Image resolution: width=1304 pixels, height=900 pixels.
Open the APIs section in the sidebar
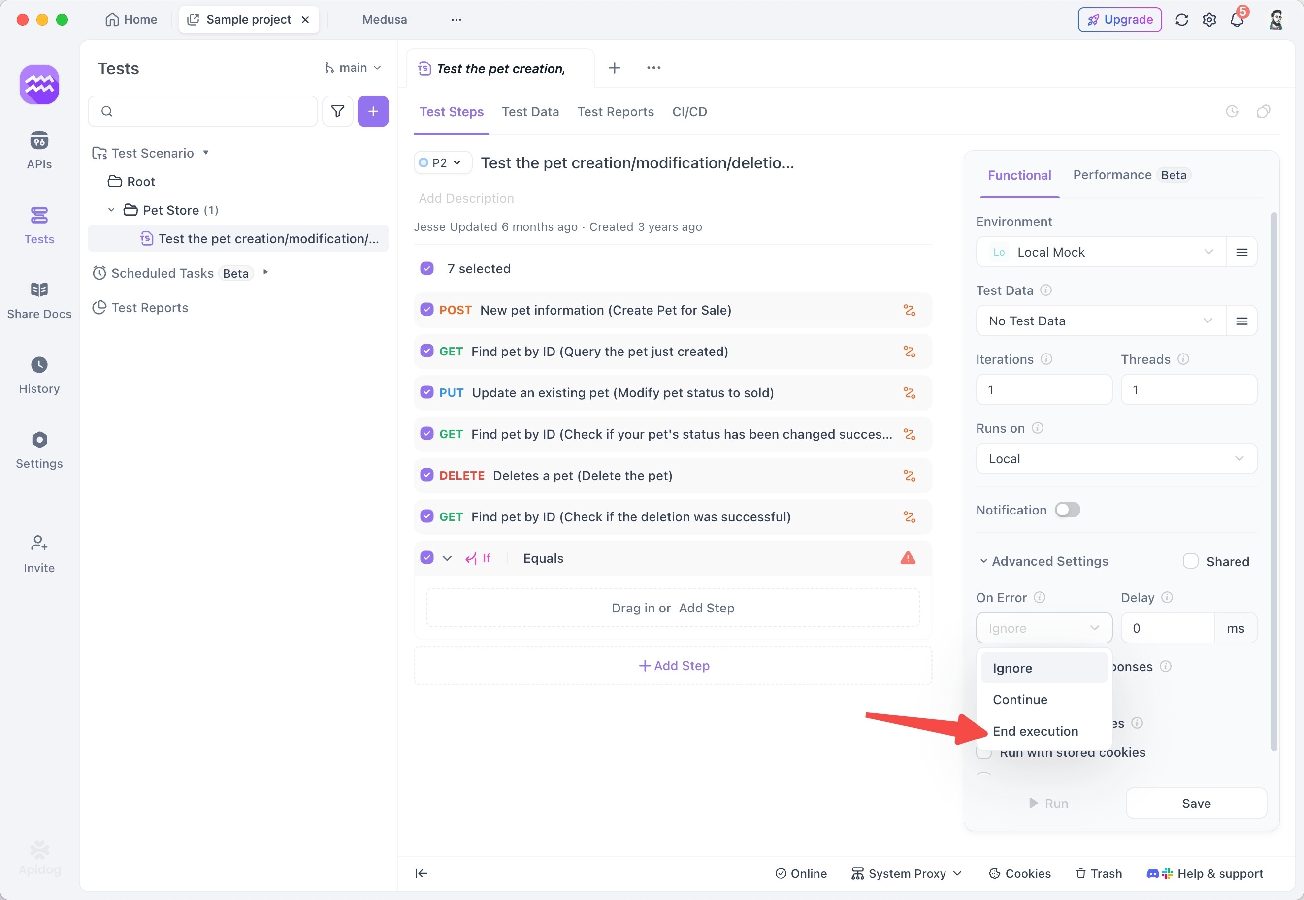(x=39, y=150)
